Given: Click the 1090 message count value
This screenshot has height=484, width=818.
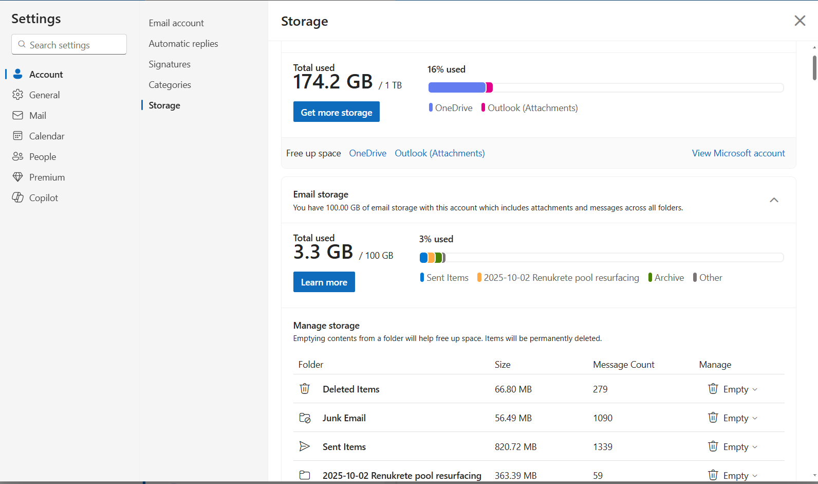Looking at the screenshot, I should [x=603, y=418].
